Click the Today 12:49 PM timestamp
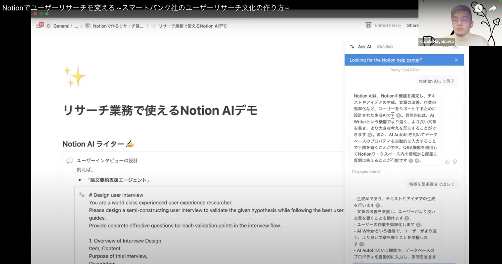Image resolution: width=502 pixels, height=264 pixels. coord(404,70)
